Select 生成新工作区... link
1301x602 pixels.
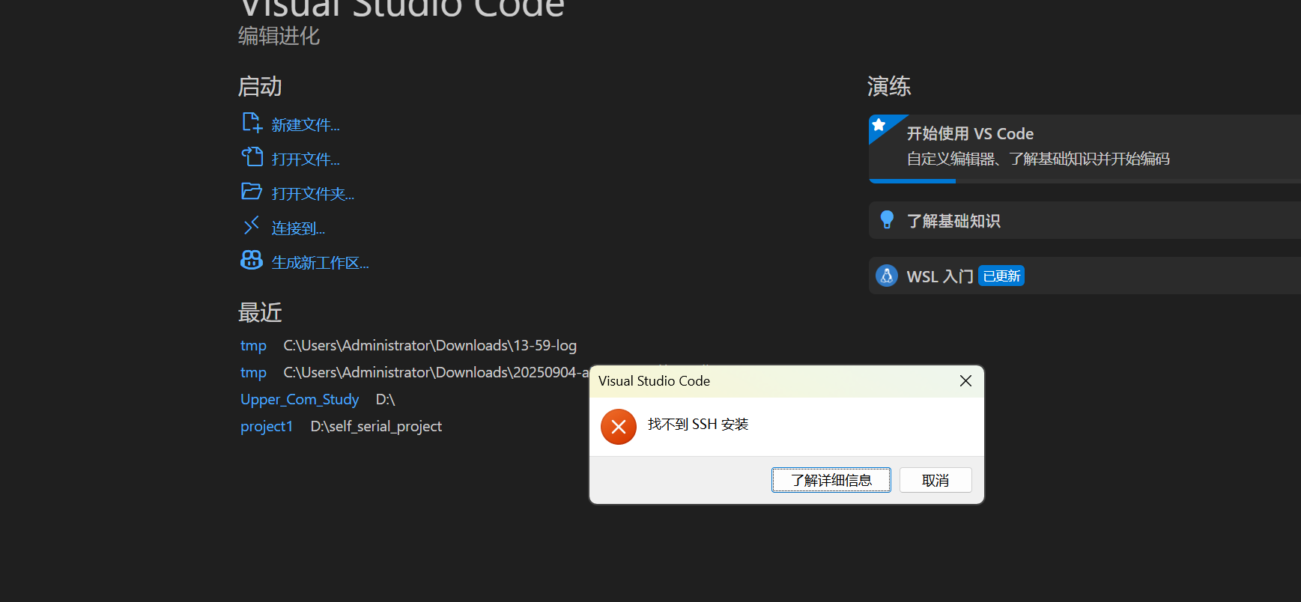(320, 263)
